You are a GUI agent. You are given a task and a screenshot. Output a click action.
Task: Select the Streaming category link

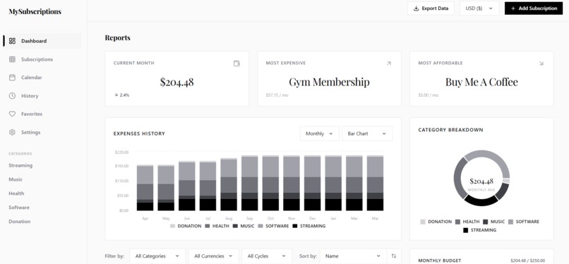(20, 165)
